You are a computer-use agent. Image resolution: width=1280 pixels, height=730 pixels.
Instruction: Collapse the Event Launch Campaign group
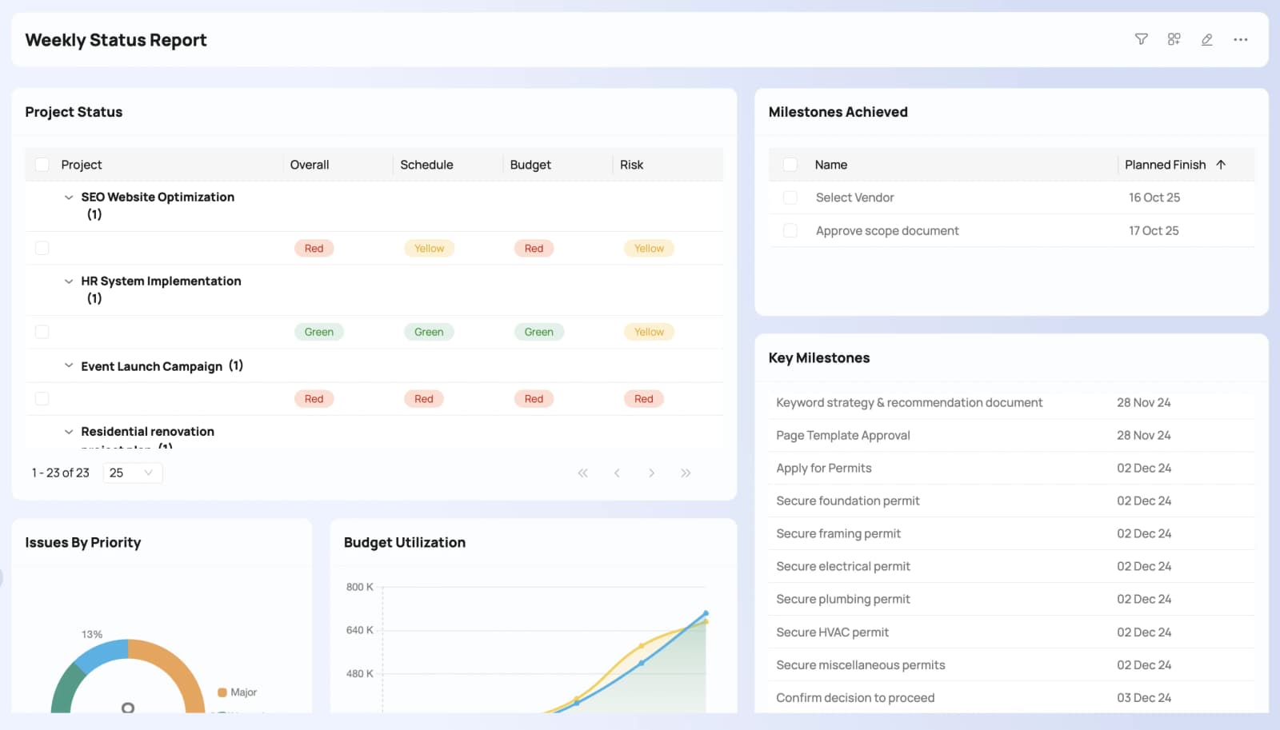coord(69,366)
